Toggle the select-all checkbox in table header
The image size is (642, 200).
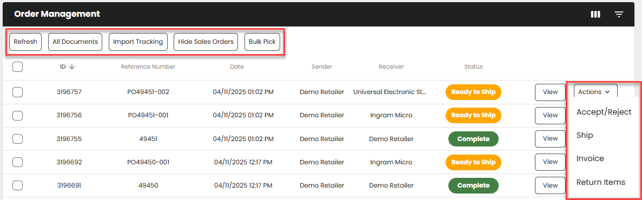pyautogui.click(x=18, y=66)
